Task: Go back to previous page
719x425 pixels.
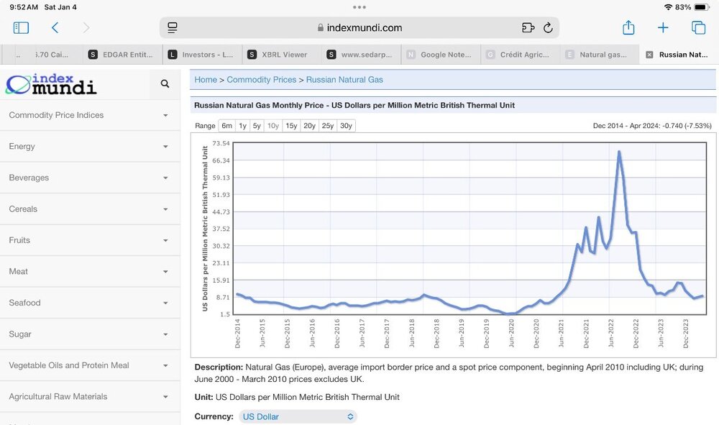Action: pyautogui.click(x=55, y=28)
